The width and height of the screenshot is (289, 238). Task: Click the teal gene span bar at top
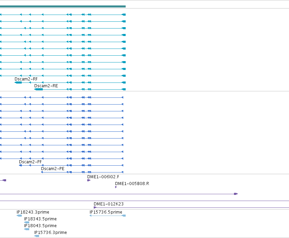(x=63, y=6)
